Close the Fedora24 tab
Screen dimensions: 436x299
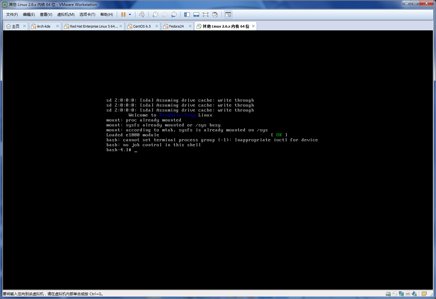190,26
